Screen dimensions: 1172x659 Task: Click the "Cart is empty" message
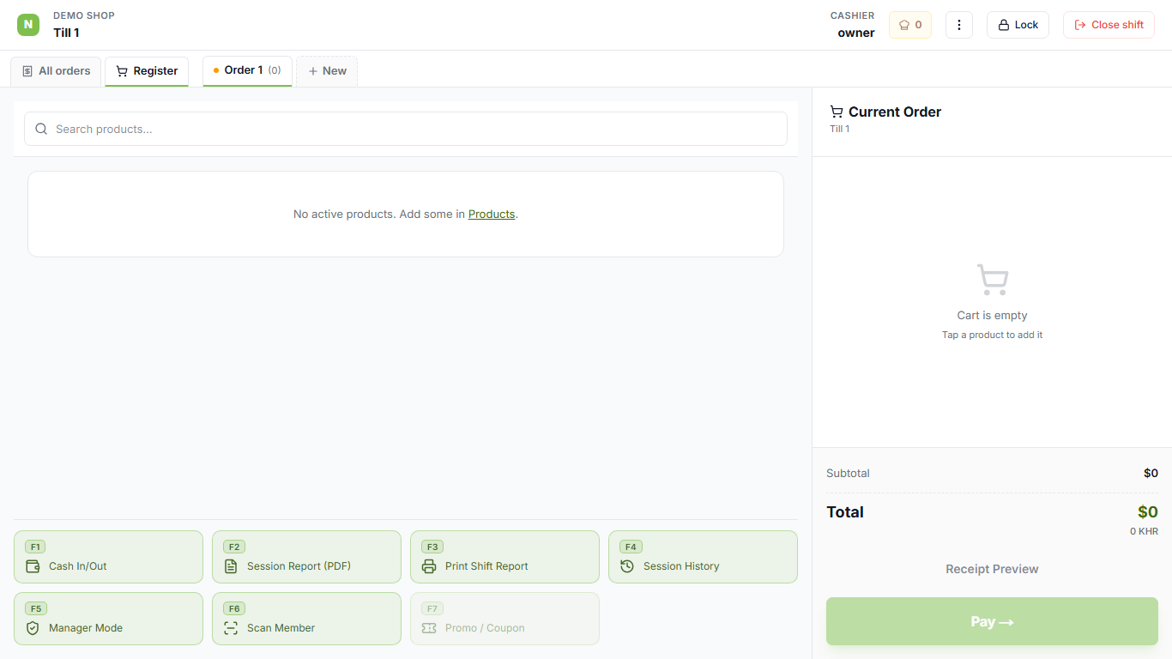992,315
